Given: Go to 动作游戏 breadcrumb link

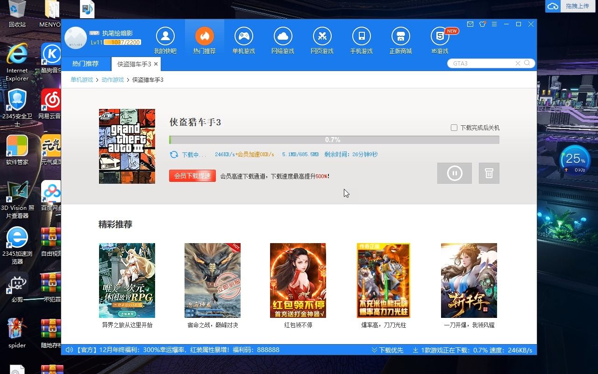Looking at the screenshot, I should pyautogui.click(x=113, y=80).
